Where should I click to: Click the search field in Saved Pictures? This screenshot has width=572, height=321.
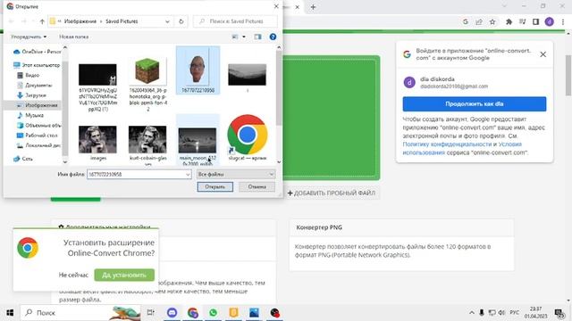(236, 21)
